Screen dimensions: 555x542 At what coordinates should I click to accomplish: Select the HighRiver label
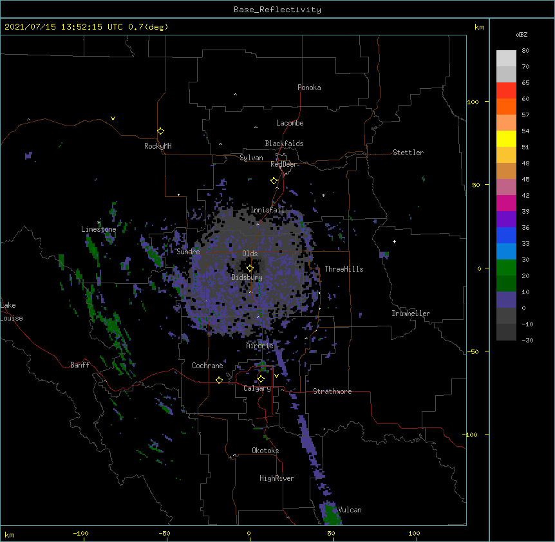(277, 478)
